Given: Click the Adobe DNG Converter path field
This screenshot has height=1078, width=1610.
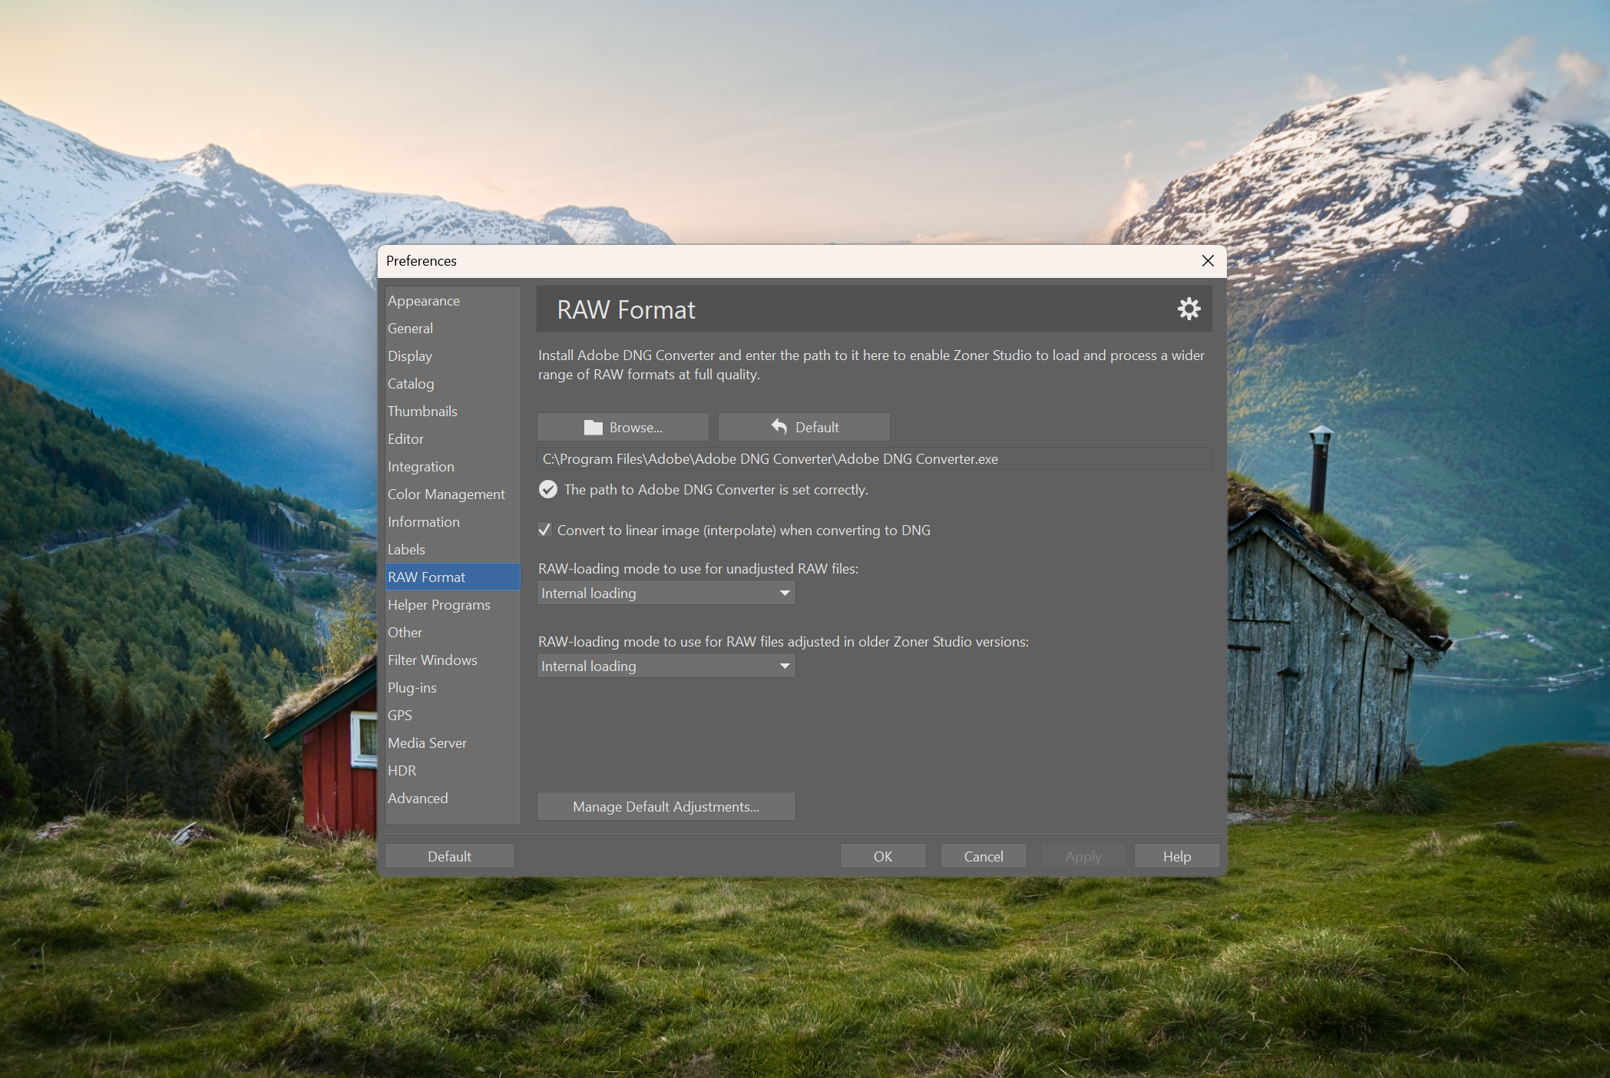Looking at the screenshot, I should (x=874, y=458).
